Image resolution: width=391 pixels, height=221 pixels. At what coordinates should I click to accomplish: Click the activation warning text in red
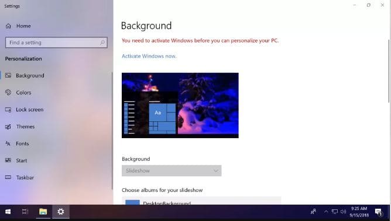[200, 40]
